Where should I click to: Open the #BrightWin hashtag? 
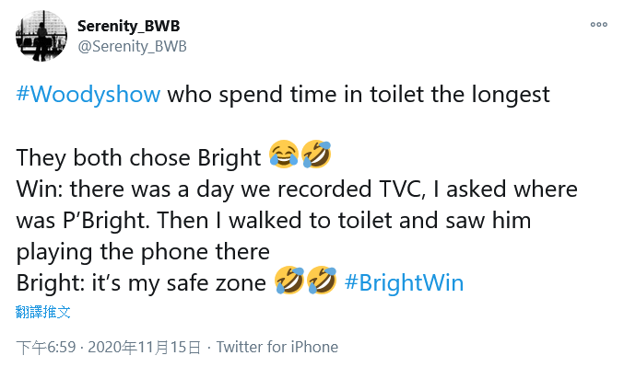coord(404,283)
